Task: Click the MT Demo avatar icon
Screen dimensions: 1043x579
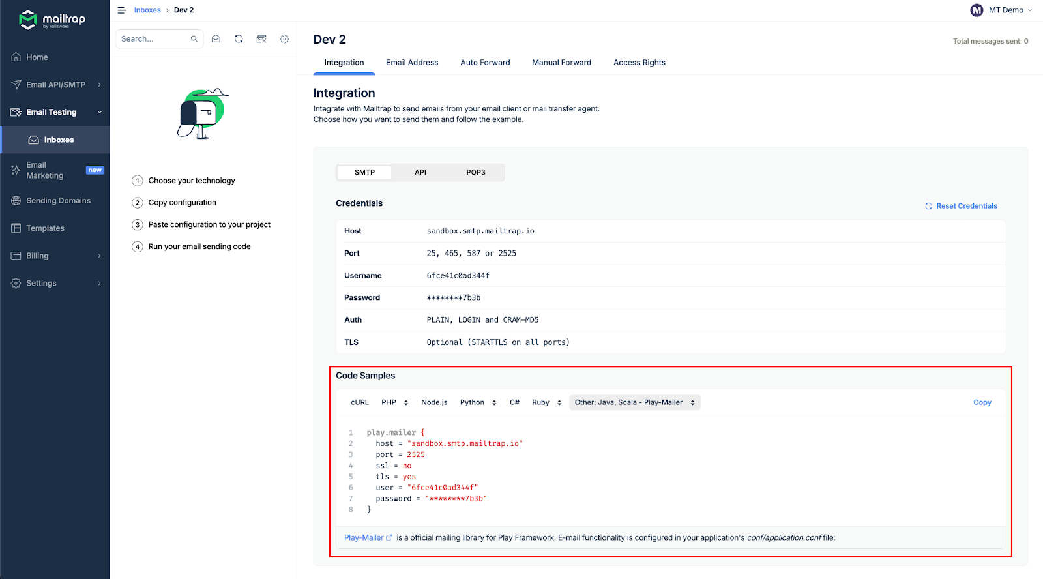Action: pyautogui.click(x=977, y=10)
